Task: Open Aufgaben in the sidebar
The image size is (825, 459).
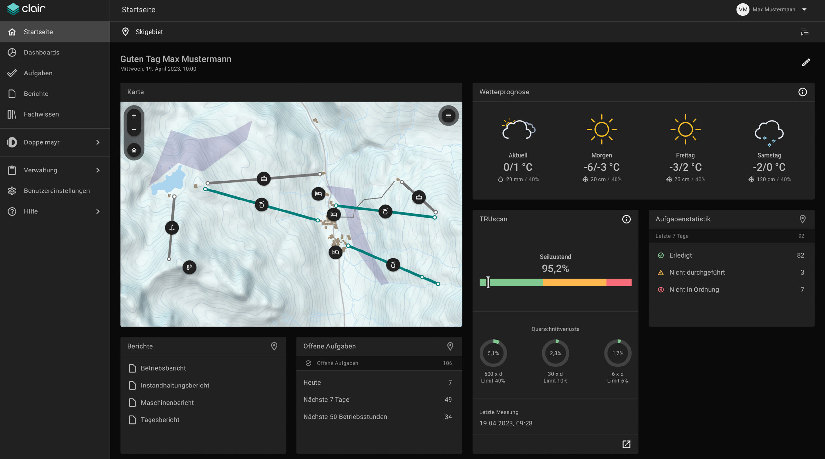Action: (x=38, y=73)
